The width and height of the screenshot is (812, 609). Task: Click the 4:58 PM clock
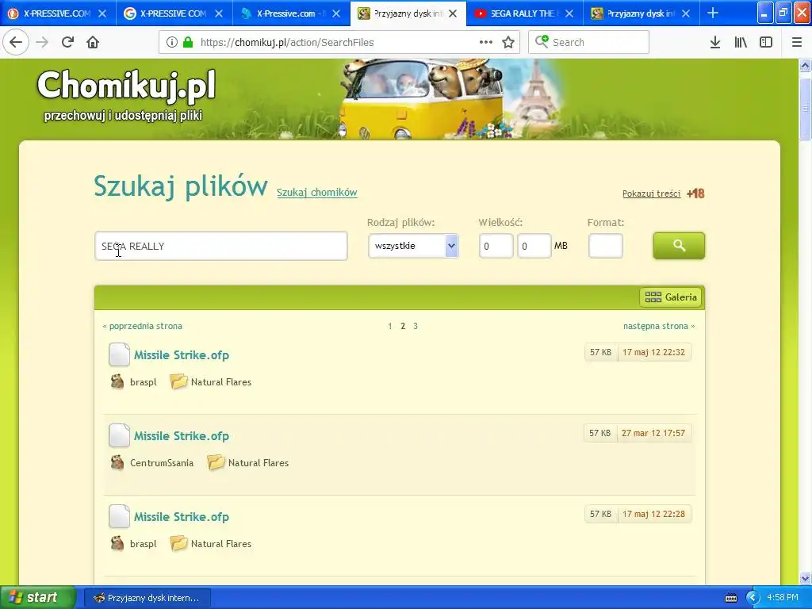click(x=782, y=598)
